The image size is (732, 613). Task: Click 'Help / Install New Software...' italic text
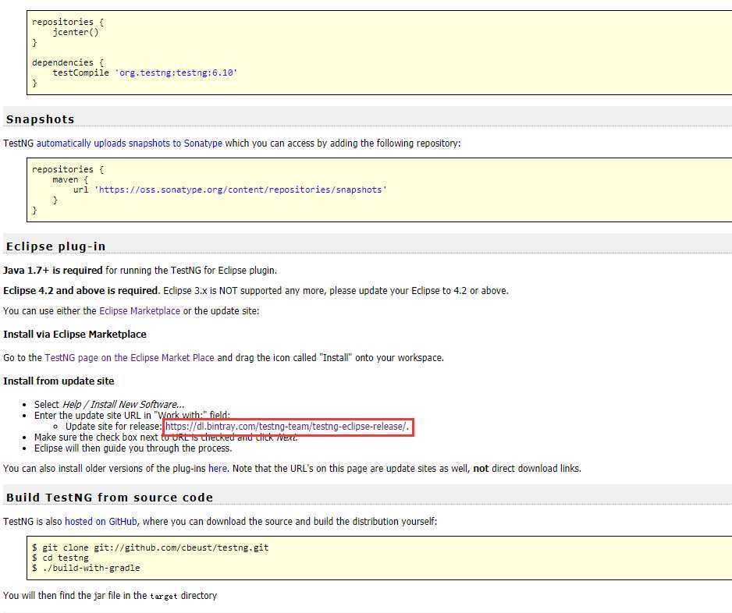[x=123, y=405]
